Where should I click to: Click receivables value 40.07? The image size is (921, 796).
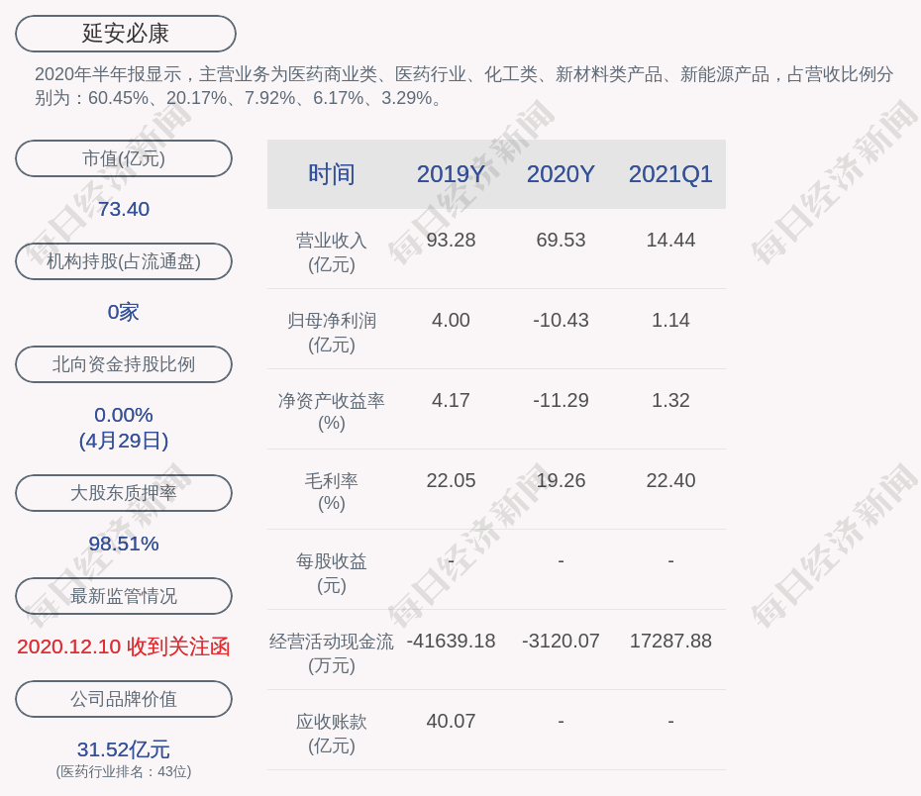pos(451,721)
